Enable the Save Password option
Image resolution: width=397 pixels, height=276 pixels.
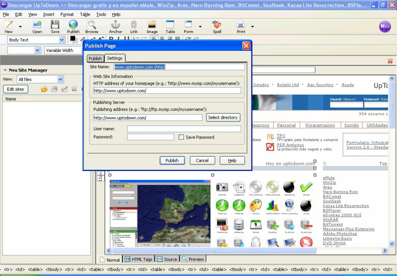pos(181,137)
